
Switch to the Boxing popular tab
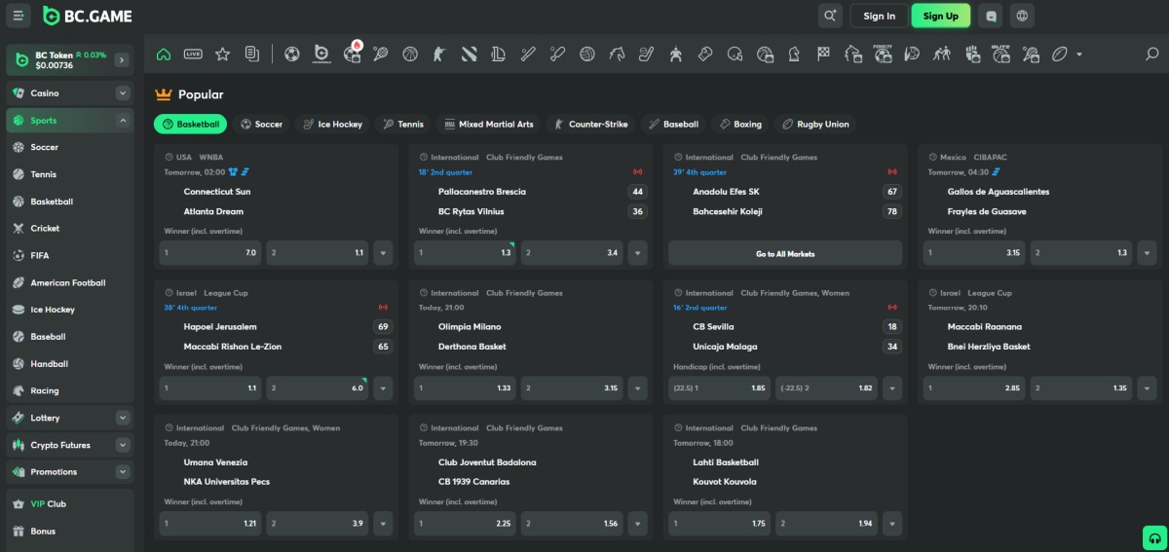pos(740,125)
